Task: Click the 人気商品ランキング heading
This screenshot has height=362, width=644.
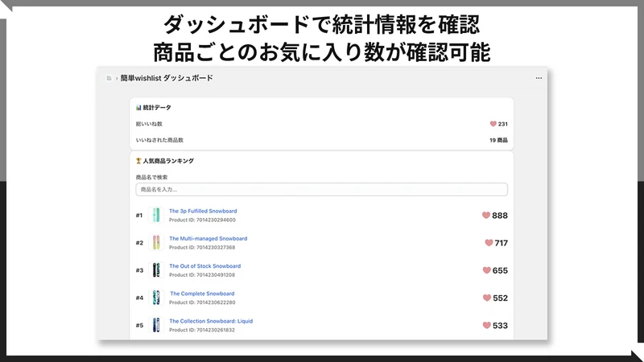Action: pos(168,161)
